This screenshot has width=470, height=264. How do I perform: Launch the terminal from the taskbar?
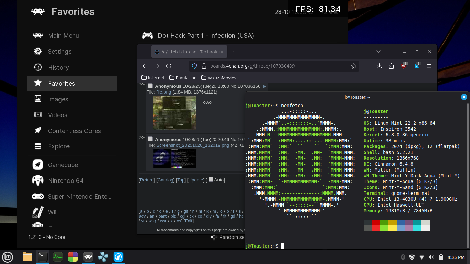tap(43, 257)
